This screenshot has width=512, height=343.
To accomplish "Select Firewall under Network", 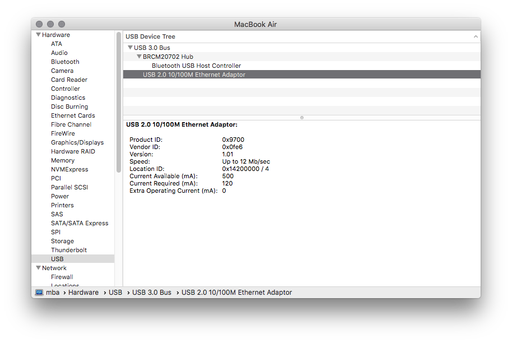I will 62,277.
